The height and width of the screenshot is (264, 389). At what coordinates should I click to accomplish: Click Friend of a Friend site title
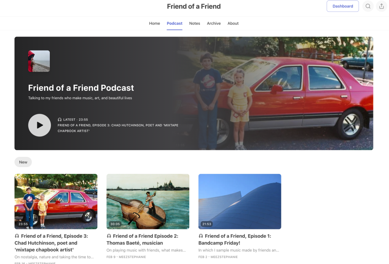click(x=194, y=6)
